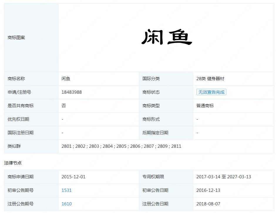Select the 普通商标 trademark type value
Image resolution: width=276 pixels, height=213 pixels.
pos(205,106)
